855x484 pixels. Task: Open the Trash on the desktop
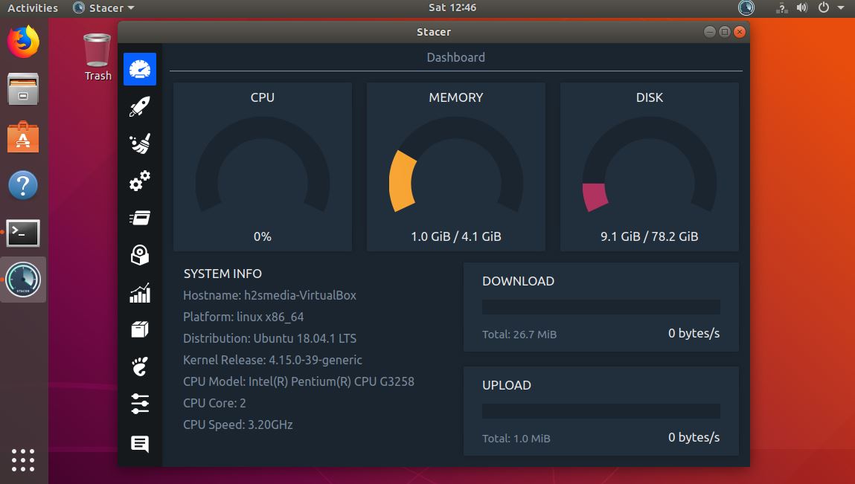coord(97,51)
